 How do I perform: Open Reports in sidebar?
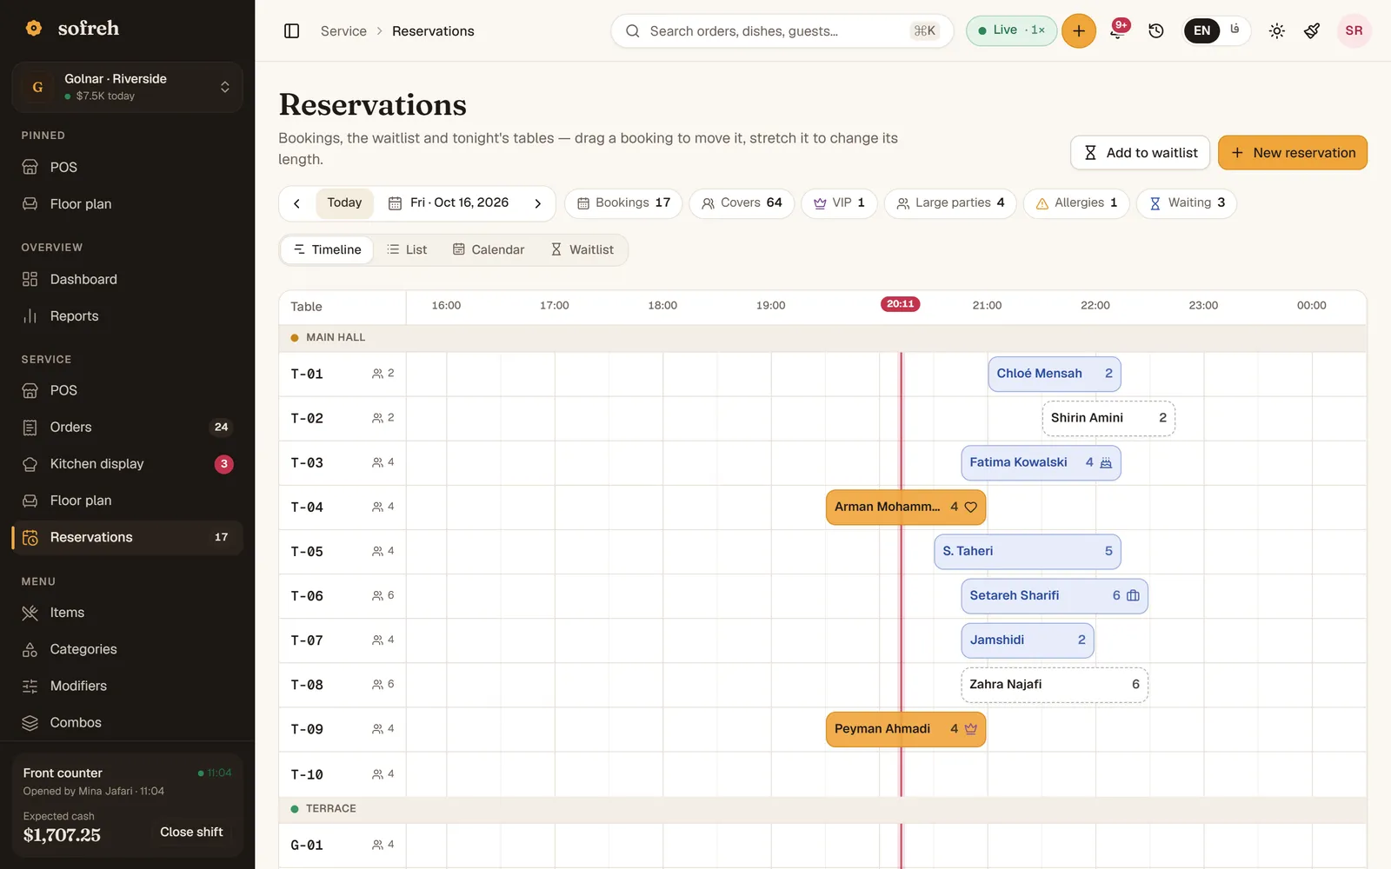127,316
